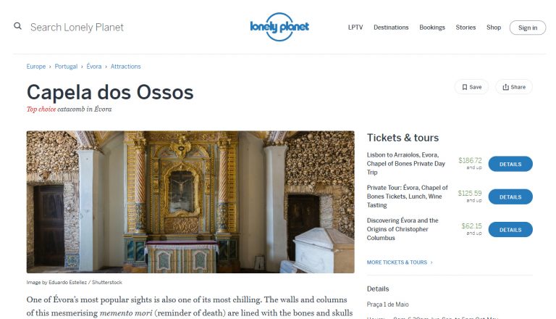Focus the Search Lonely Planet field
Screen dimensions: 556x319
click(x=77, y=28)
